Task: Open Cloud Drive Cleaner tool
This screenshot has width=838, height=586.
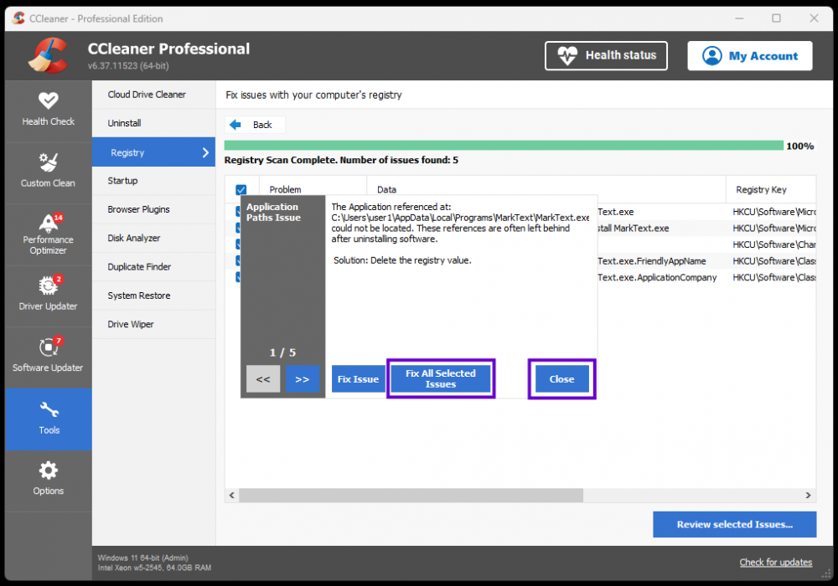Action: (x=153, y=95)
